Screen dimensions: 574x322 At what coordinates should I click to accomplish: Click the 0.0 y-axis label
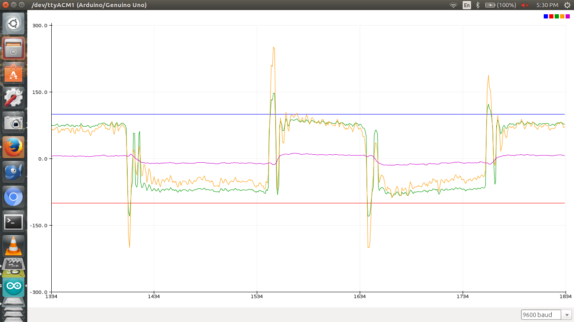pos(42,159)
